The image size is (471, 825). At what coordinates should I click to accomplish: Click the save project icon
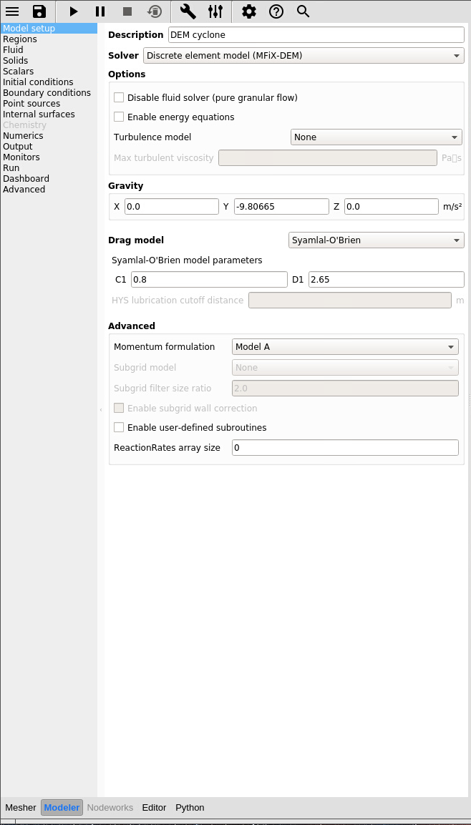pos(39,11)
